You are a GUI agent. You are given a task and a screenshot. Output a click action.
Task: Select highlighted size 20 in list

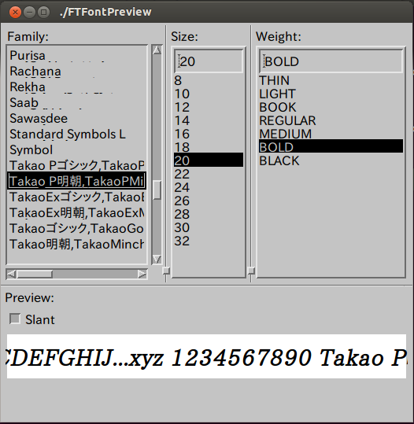pos(209,160)
